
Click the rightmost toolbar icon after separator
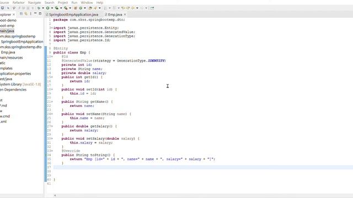(x=152, y=8)
